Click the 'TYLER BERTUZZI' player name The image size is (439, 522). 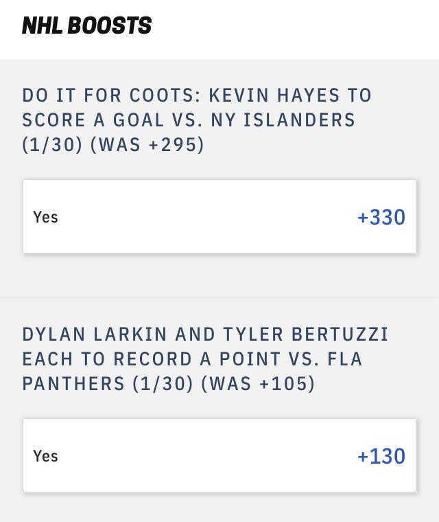tap(306, 334)
